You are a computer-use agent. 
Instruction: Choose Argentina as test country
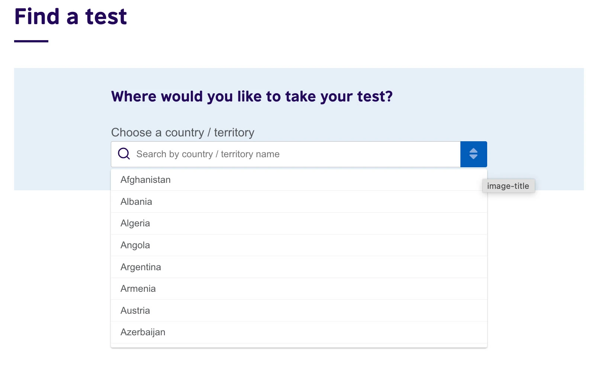tap(141, 267)
